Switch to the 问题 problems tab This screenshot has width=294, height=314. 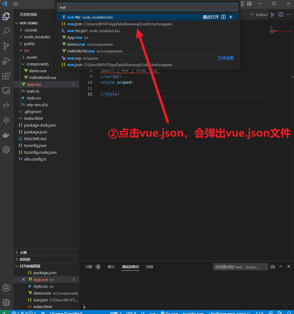pos(89,267)
